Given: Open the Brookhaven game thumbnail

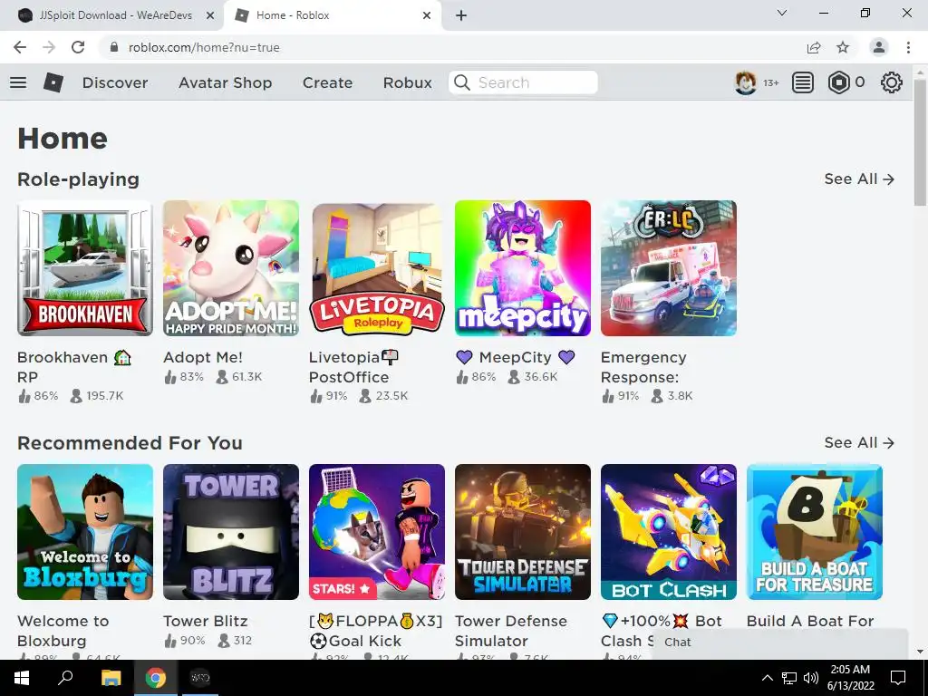Looking at the screenshot, I should point(85,268).
